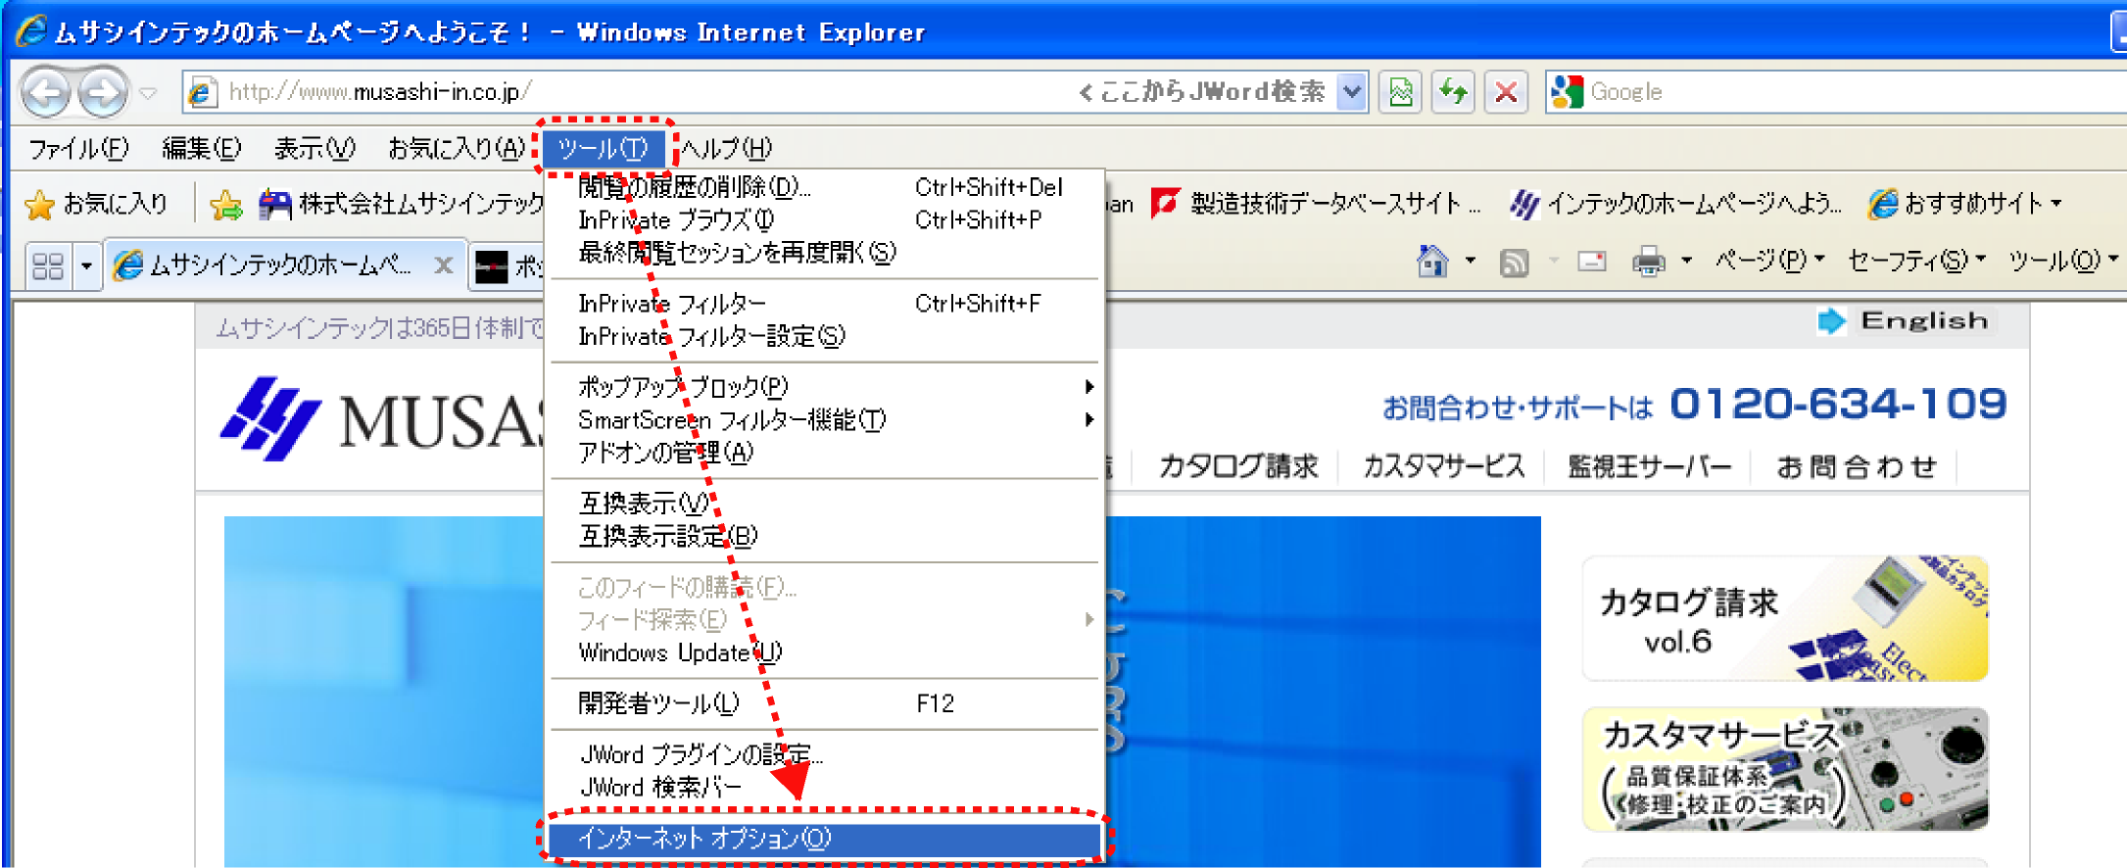2127x868 pixels.
Task: Click the Read Mail envelope icon
Action: tap(1591, 261)
